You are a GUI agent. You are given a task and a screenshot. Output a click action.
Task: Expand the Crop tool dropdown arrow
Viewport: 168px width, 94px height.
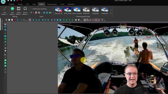[x=41, y=13]
